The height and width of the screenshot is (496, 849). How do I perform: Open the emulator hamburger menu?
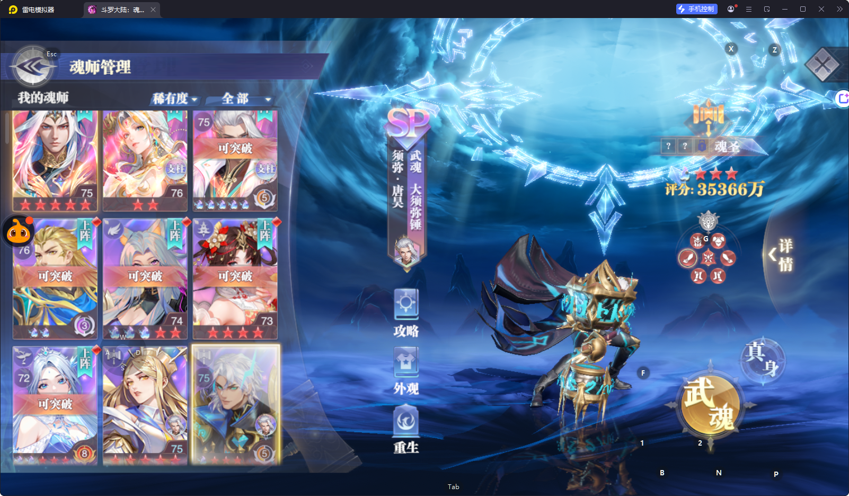coord(749,9)
